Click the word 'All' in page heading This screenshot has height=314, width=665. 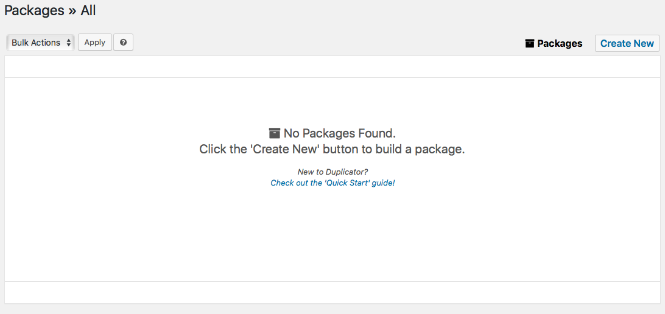coord(88,10)
